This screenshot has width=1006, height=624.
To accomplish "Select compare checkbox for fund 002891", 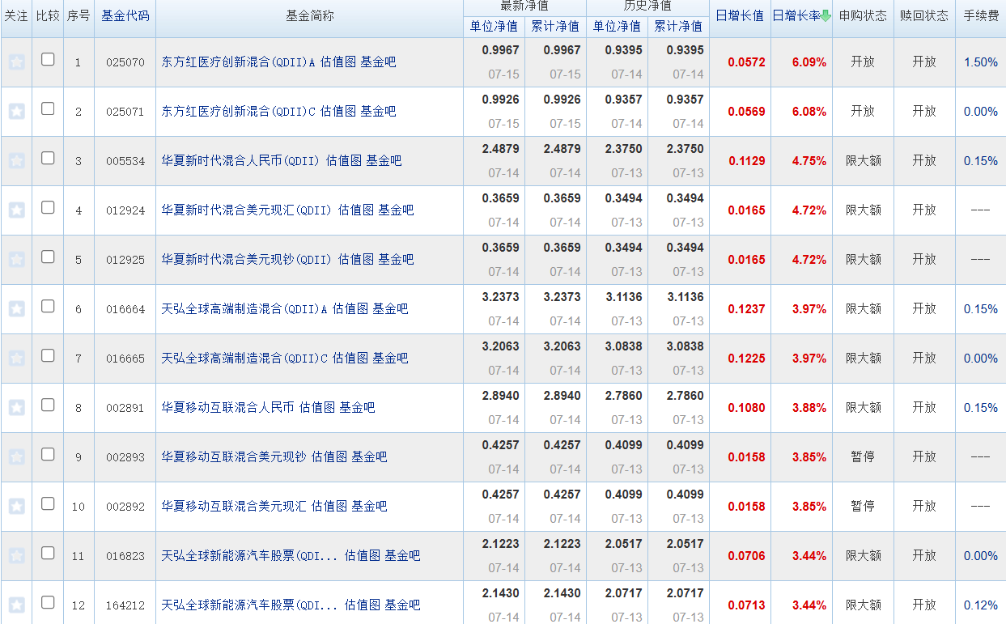I will tap(48, 405).
